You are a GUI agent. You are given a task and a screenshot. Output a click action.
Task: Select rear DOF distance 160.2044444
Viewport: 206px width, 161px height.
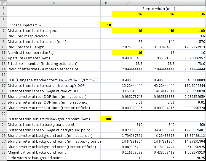point(190,85)
